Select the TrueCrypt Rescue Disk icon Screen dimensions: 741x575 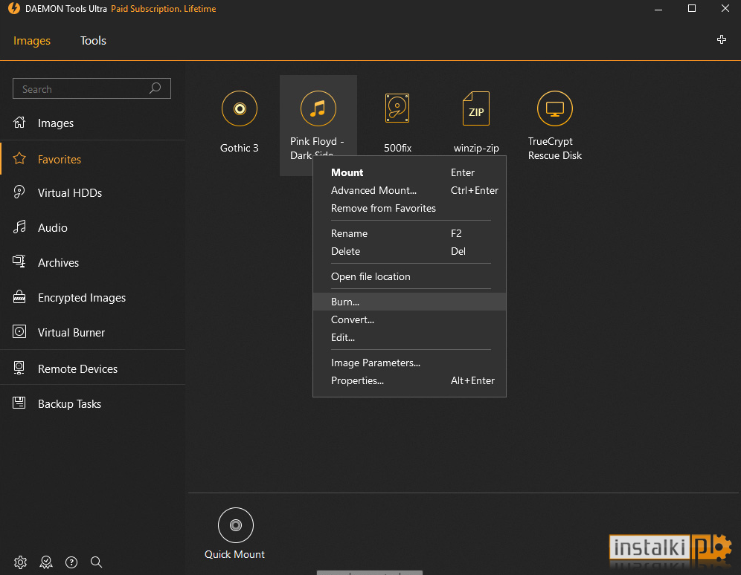tap(555, 109)
